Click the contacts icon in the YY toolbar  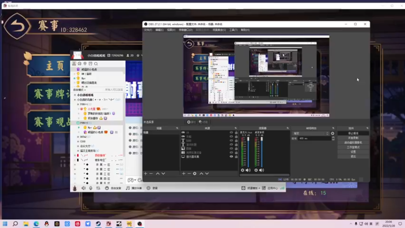tap(74, 64)
